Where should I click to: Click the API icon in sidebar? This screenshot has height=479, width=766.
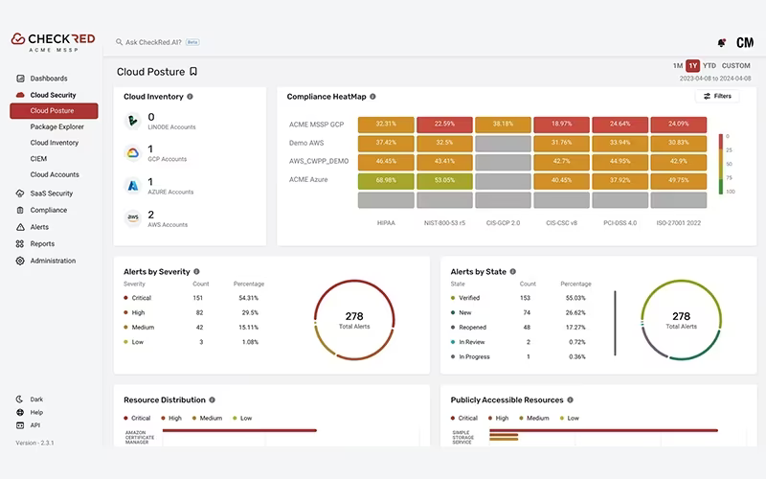coord(20,425)
